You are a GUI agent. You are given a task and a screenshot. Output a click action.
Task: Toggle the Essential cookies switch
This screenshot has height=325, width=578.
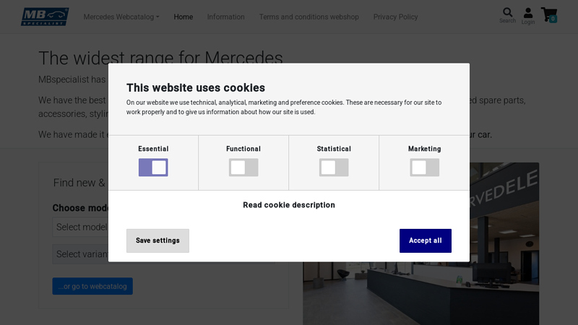(153, 168)
